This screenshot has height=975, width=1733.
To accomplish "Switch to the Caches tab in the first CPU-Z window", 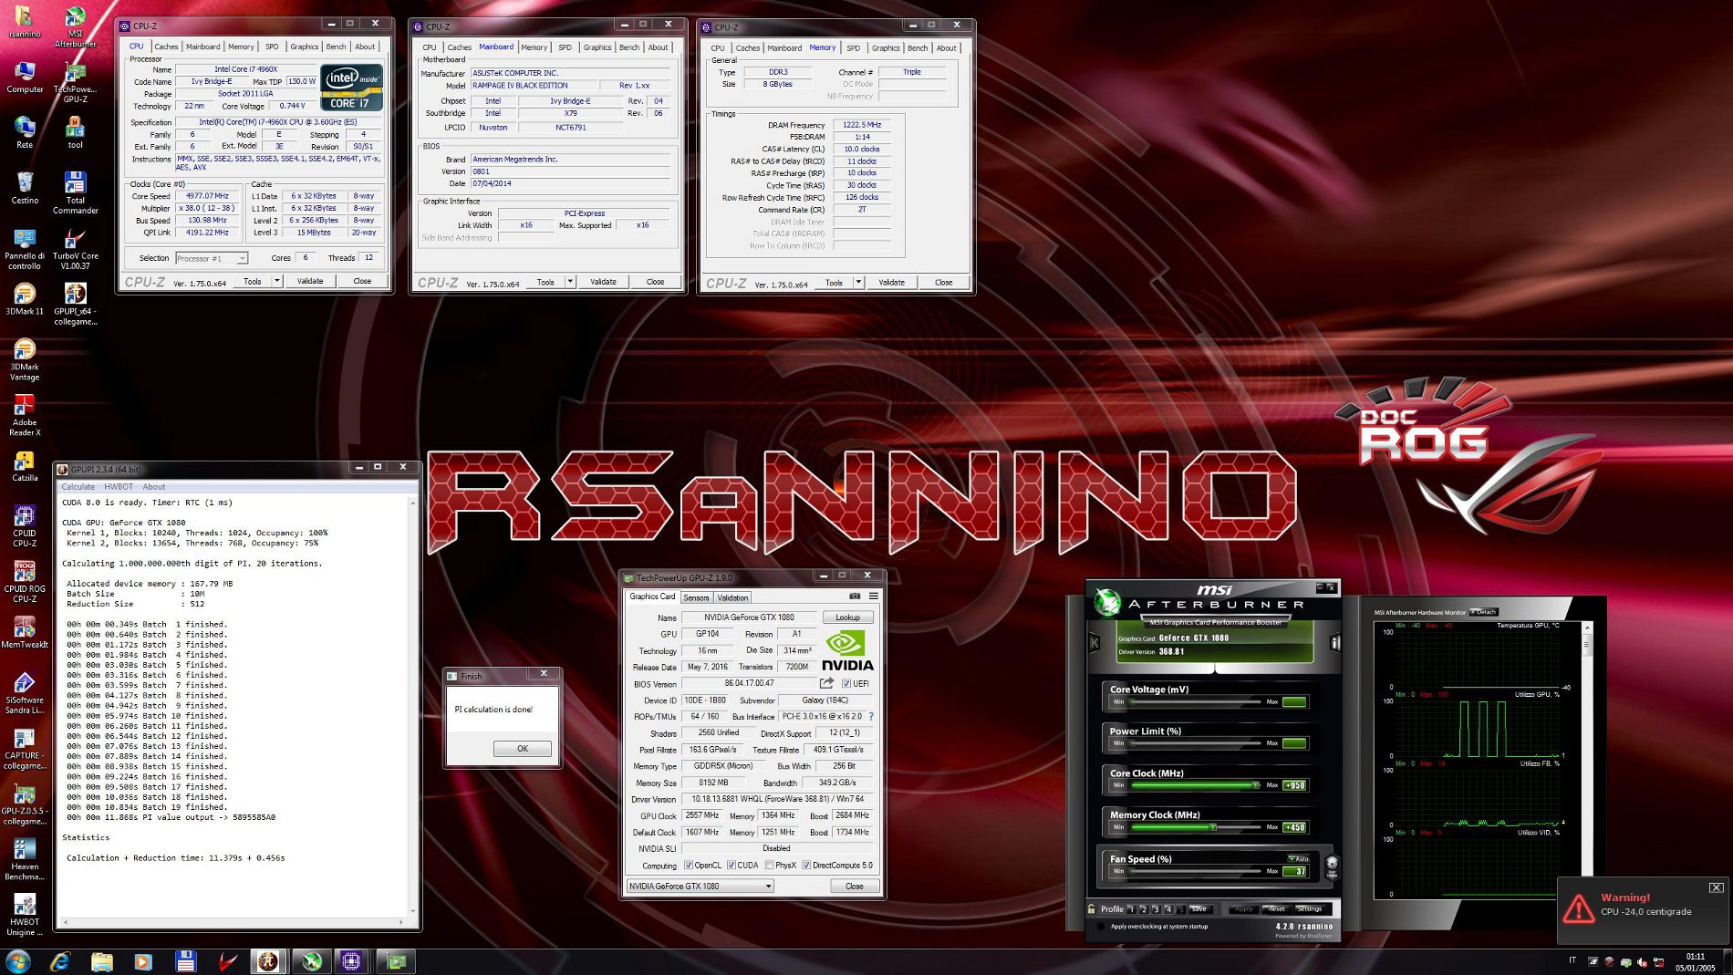I will [x=166, y=47].
